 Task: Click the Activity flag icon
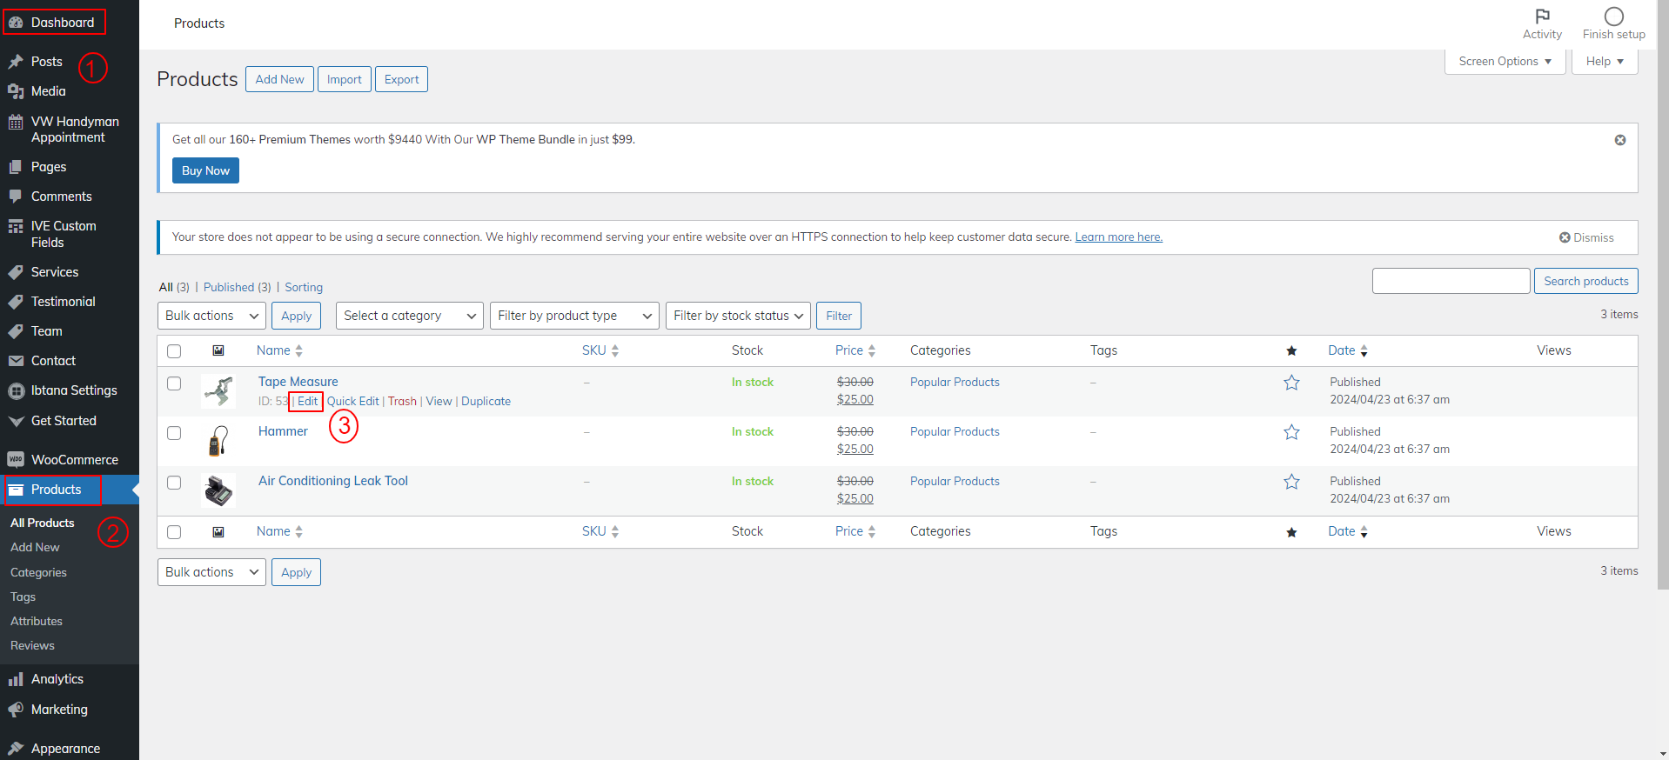click(1542, 17)
